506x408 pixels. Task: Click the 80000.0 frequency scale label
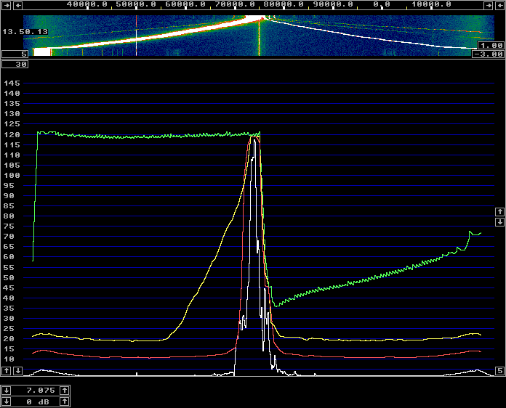284,4
